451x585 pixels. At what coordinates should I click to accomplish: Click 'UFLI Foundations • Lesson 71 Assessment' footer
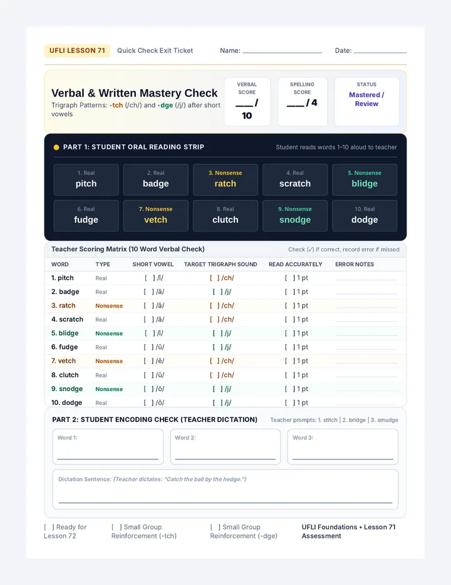pyautogui.click(x=348, y=531)
